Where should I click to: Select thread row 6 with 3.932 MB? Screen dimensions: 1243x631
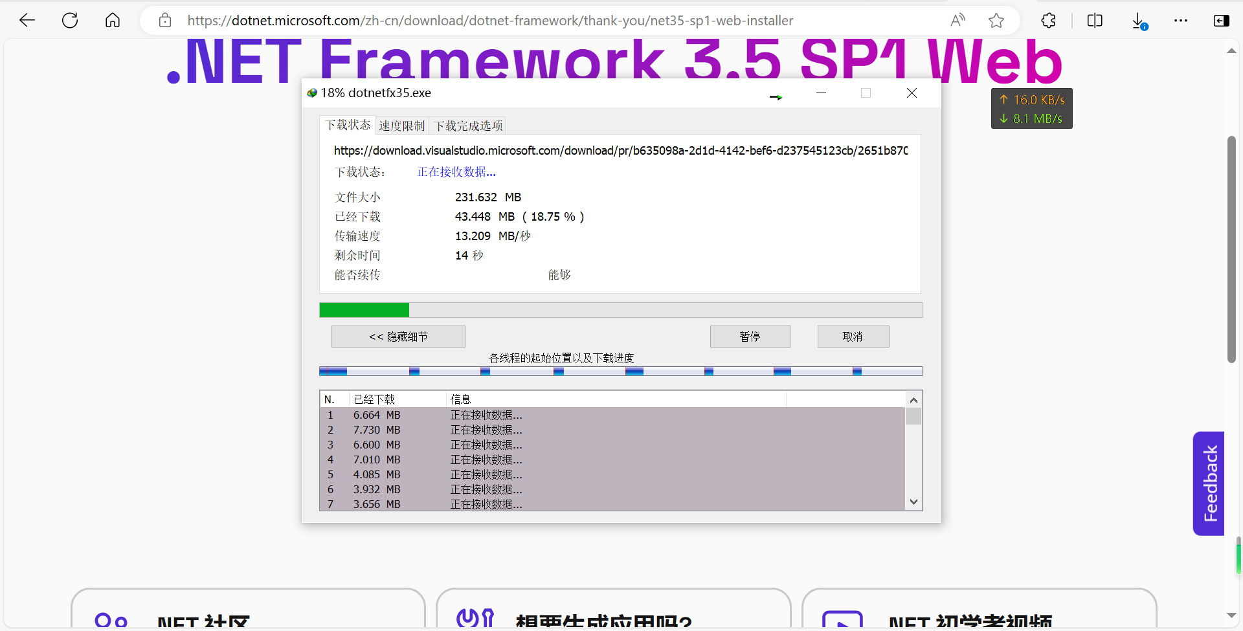click(x=612, y=489)
